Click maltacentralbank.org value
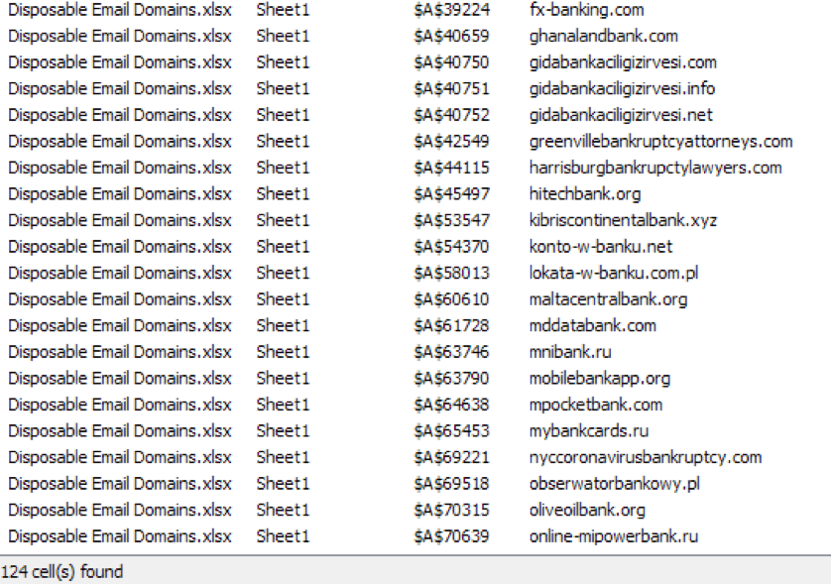The width and height of the screenshot is (831, 584). click(608, 299)
